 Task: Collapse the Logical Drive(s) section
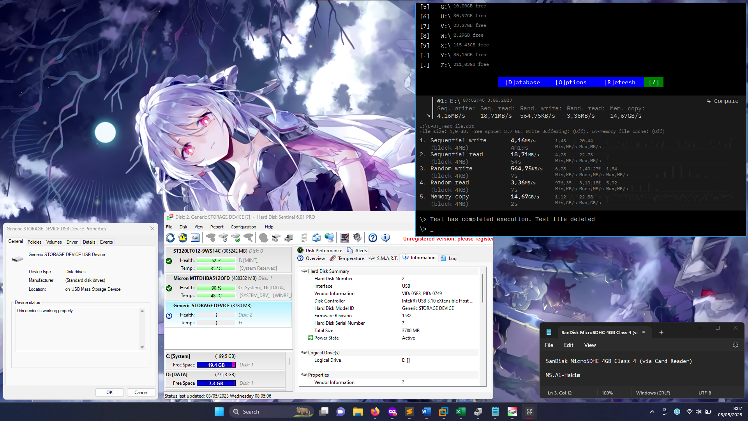304,352
